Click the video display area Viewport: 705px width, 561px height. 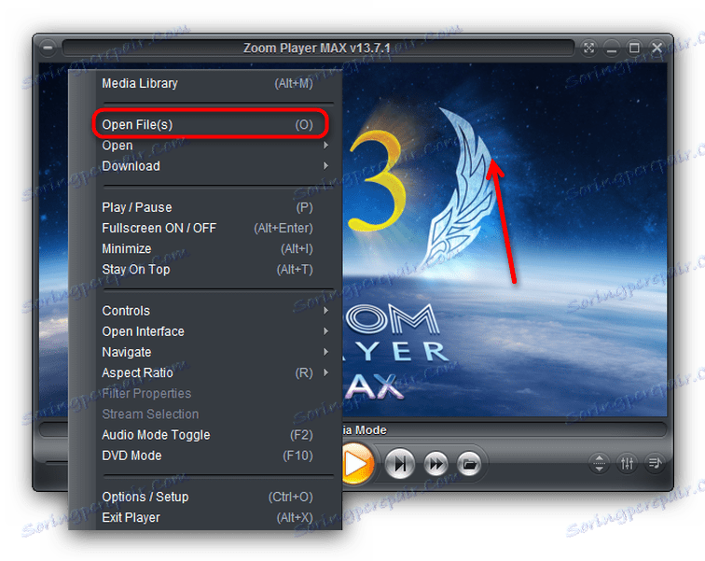click(x=505, y=240)
